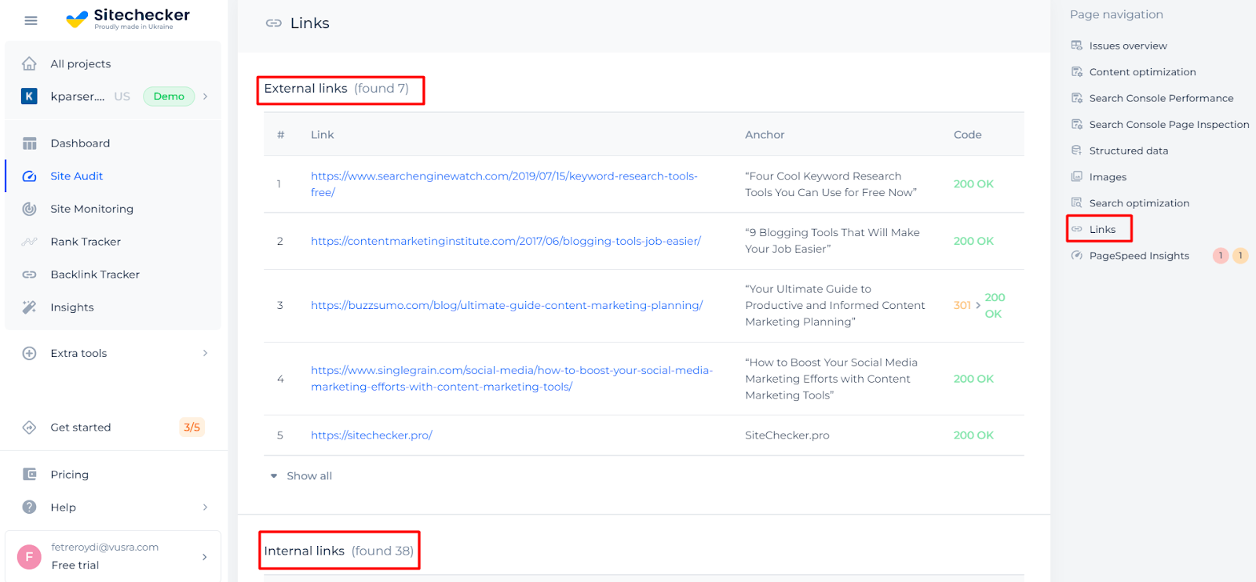Jump to Issues overview section
Screen dimensions: 1256x582
click(1128, 45)
